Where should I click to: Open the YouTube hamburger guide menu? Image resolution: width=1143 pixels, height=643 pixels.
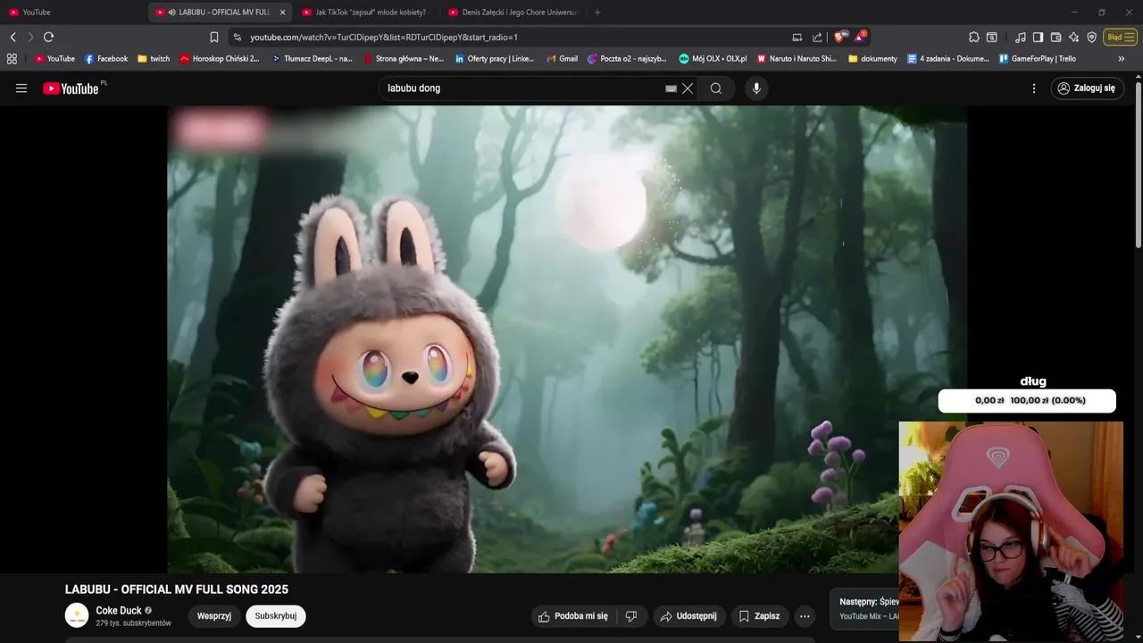click(21, 88)
